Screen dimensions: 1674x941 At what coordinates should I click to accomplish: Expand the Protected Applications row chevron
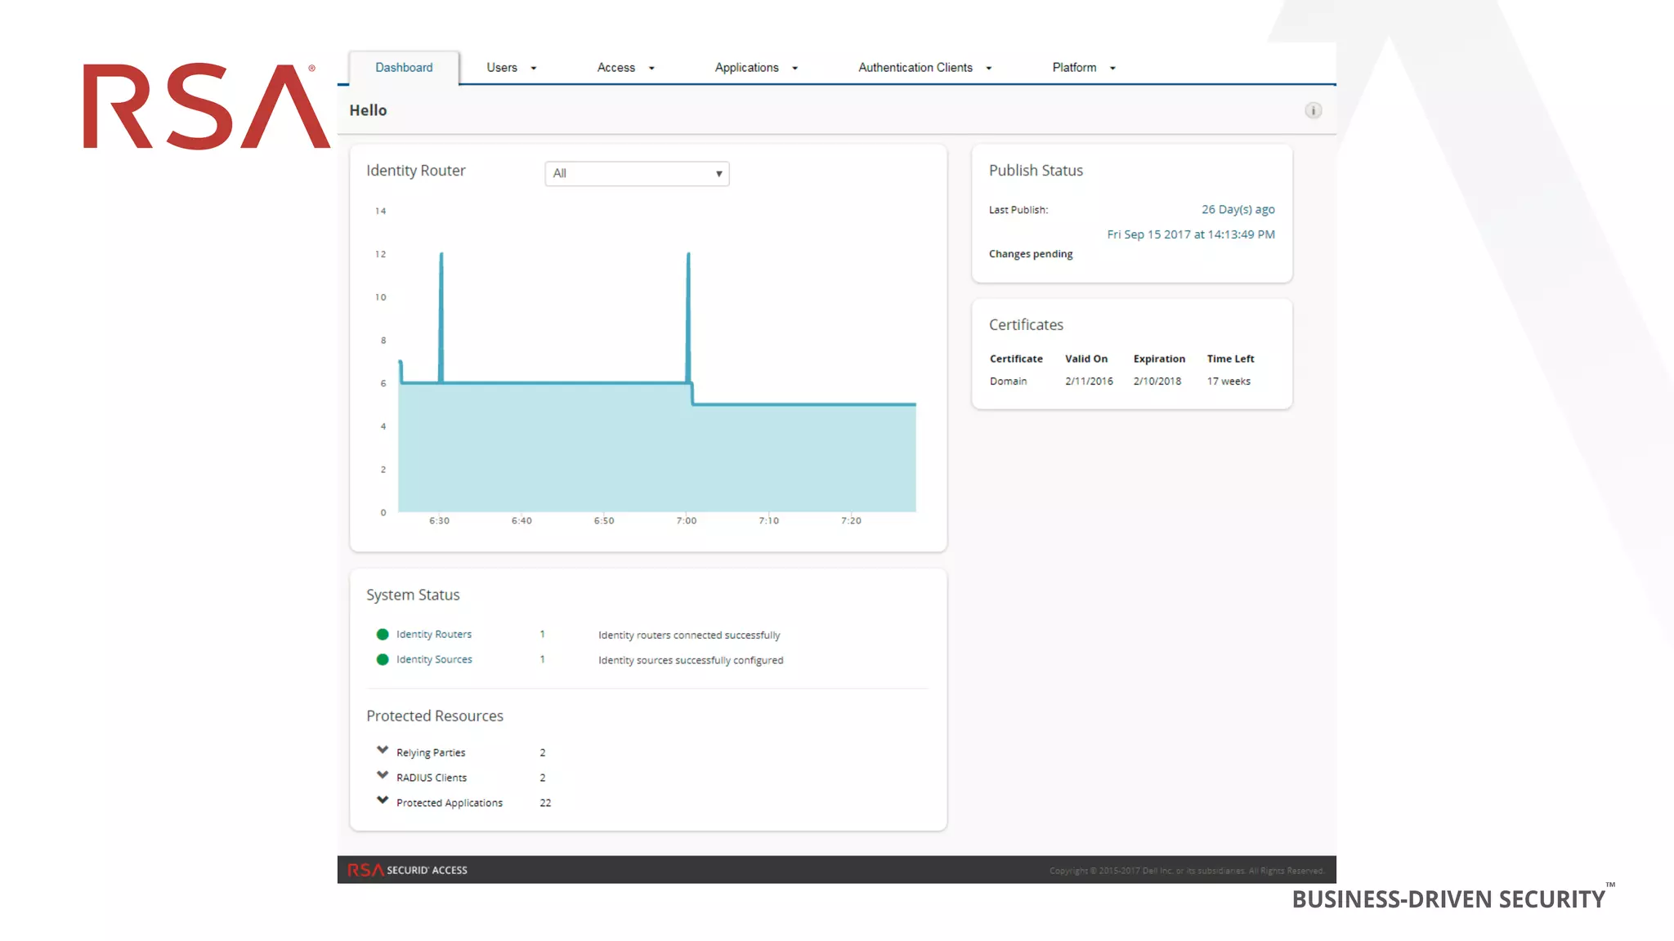pyautogui.click(x=382, y=801)
